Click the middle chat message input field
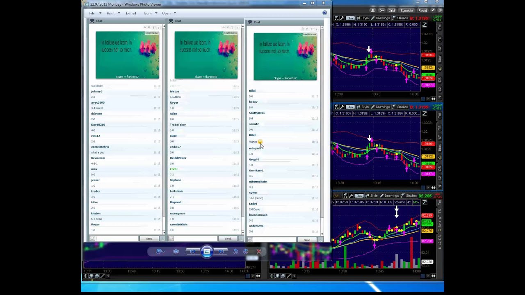This screenshot has height=295, width=525. click(196, 238)
